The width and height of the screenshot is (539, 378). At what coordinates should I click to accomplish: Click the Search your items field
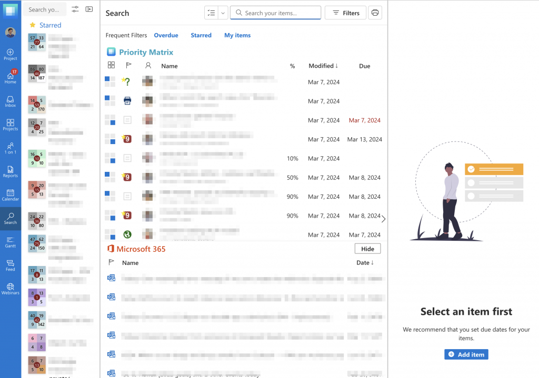coord(275,12)
